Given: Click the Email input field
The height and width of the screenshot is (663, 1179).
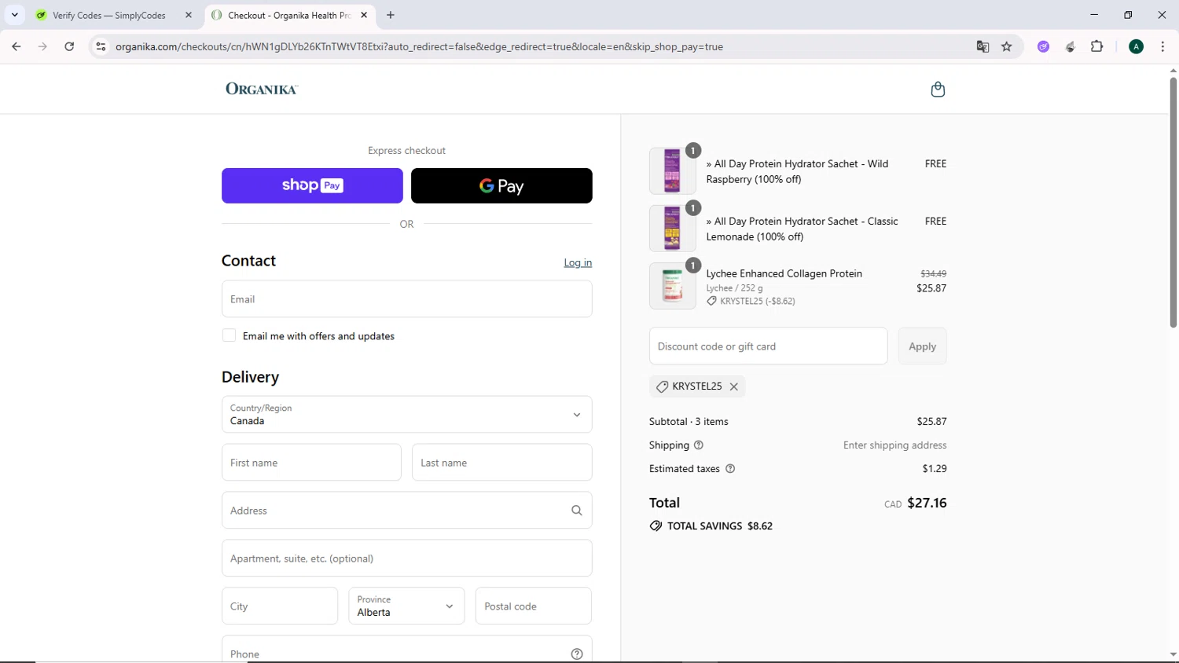Looking at the screenshot, I should point(407,299).
